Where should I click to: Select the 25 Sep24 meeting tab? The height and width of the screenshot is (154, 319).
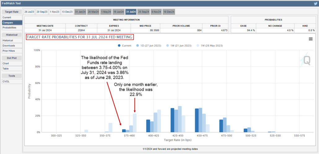tap(144, 12)
